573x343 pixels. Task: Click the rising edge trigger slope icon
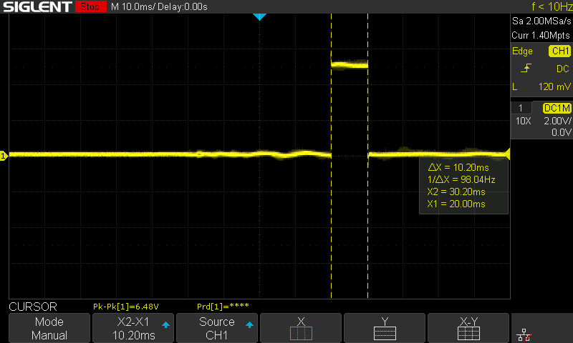point(528,69)
